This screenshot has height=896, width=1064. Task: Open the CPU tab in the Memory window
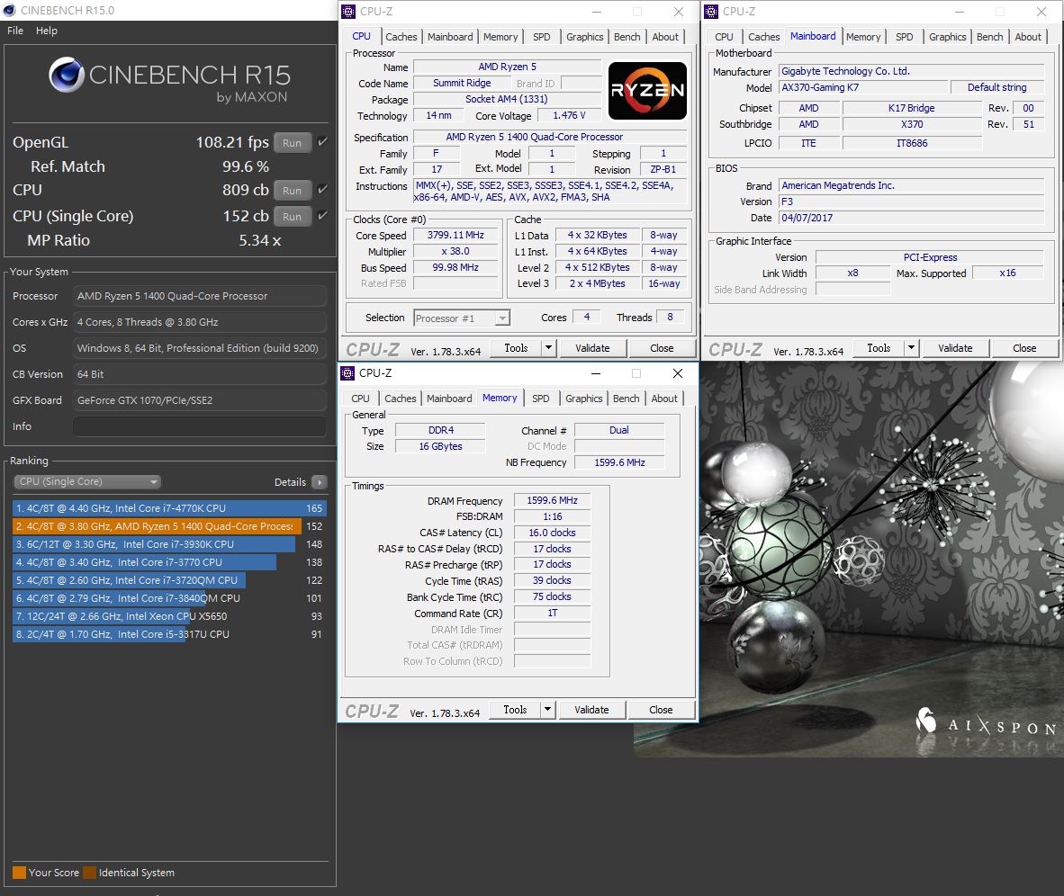click(x=360, y=399)
